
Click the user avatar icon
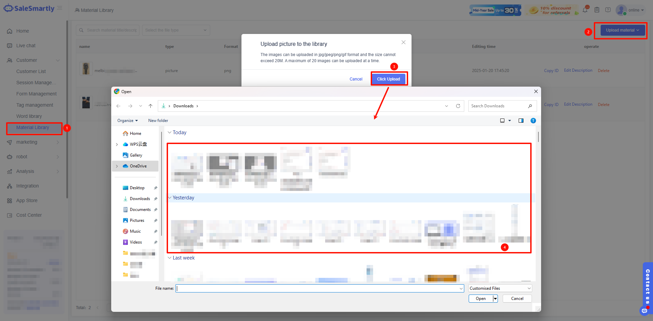[x=621, y=10]
